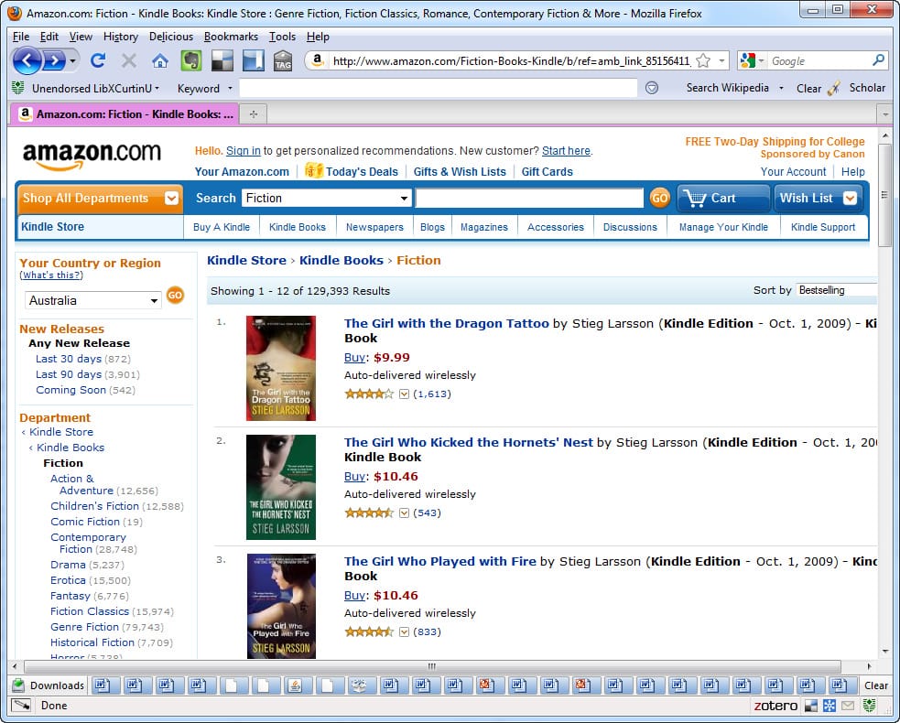900x723 pixels.
Task: Click the LibX crest in the status bar
Action: click(870, 706)
